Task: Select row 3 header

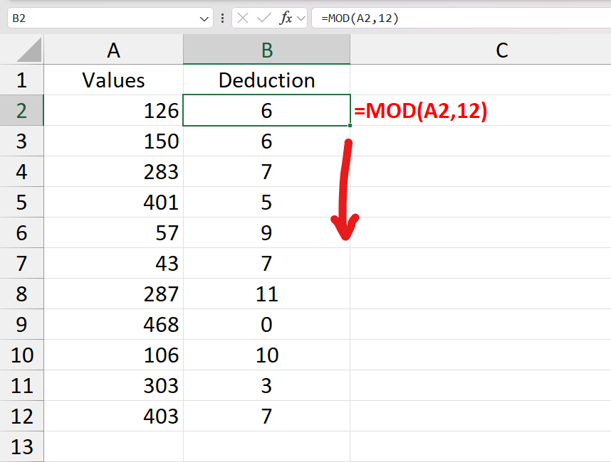Action: click(21, 141)
